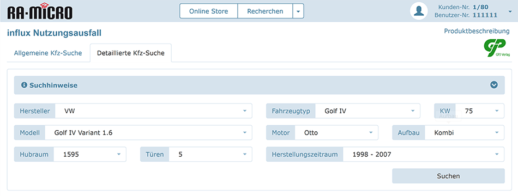
Task: Click the Motor field label
Action: [280, 133]
